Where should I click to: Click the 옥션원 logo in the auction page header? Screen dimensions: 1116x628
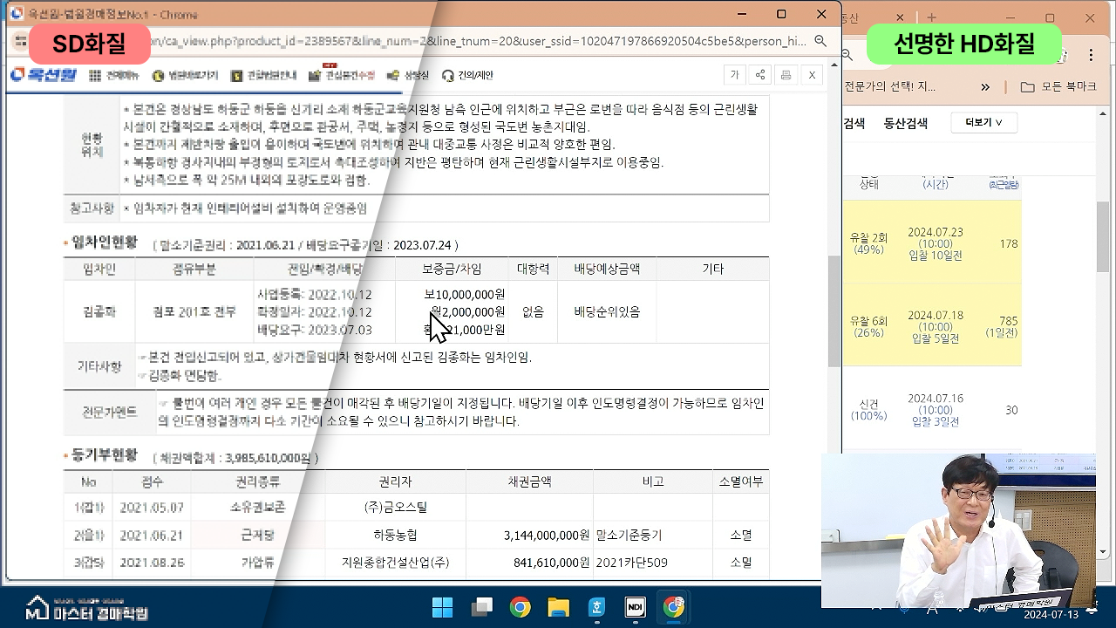tap(43, 75)
